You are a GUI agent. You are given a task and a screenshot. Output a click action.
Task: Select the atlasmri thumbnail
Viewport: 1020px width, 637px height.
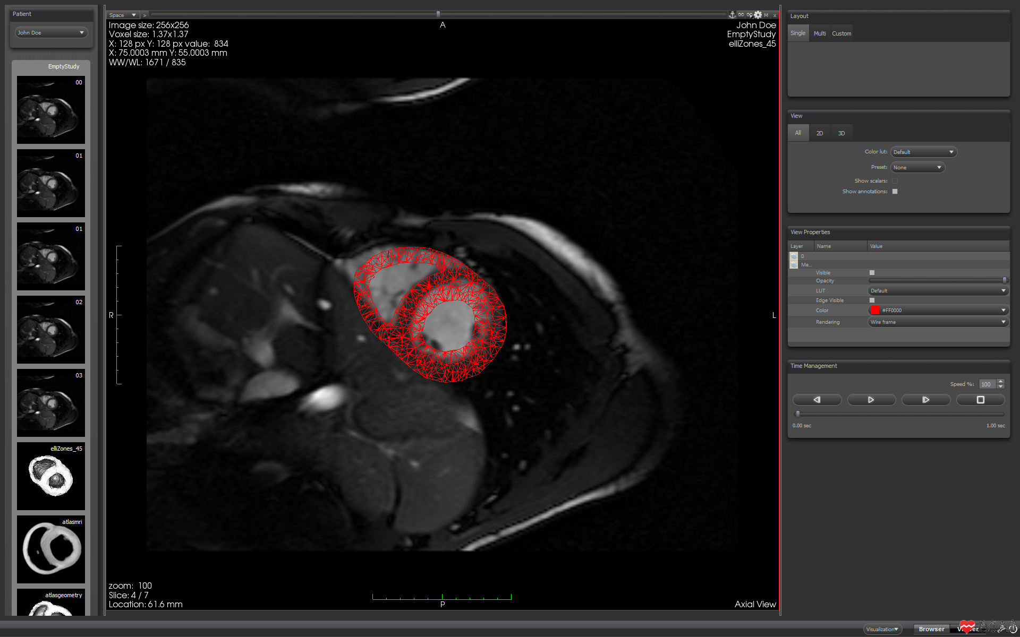(x=51, y=549)
